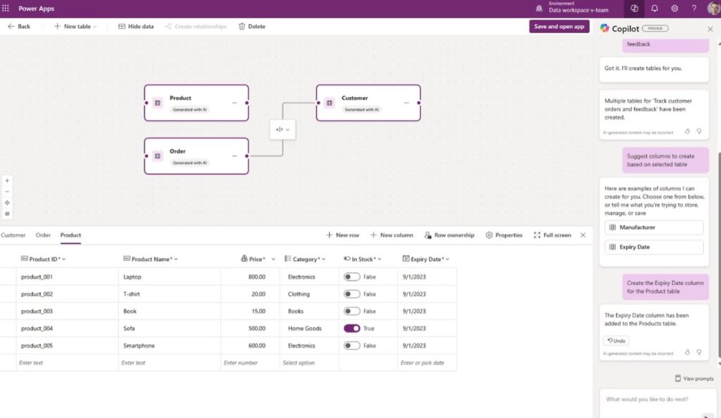The width and height of the screenshot is (721, 418).
Task: Open table Properties
Action: [x=504, y=235]
